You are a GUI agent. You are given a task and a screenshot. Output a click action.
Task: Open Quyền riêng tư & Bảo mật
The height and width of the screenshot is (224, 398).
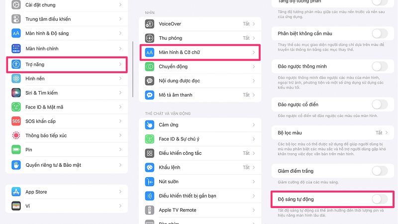pos(67,165)
